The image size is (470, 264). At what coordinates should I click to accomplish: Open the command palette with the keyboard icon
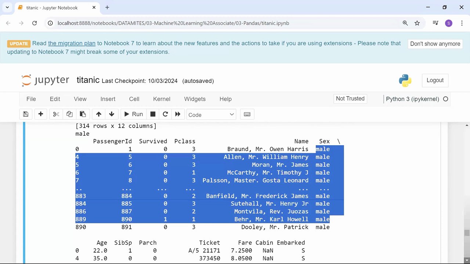(247, 114)
